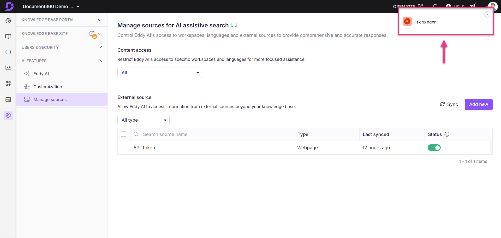
Task: Select Manage sources menu item
Action: (62, 99)
